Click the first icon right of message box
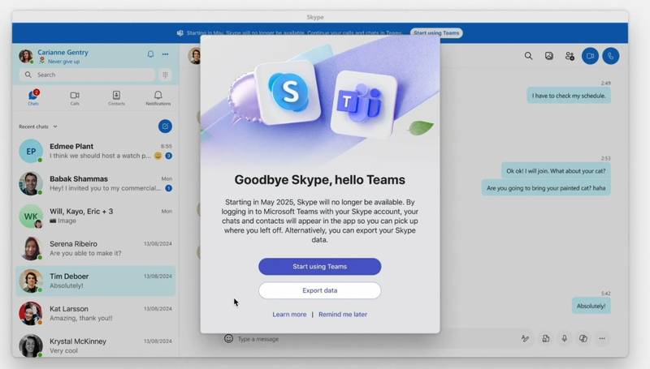Image resolution: width=650 pixels, height=369 pixels. (x=525, y=338)
